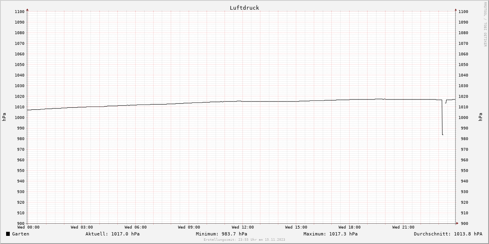Click the Wed 06:00 time axis label

(136, 227)
